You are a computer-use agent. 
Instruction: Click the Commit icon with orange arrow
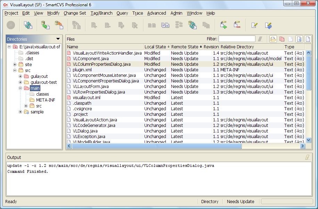(59, 25)
